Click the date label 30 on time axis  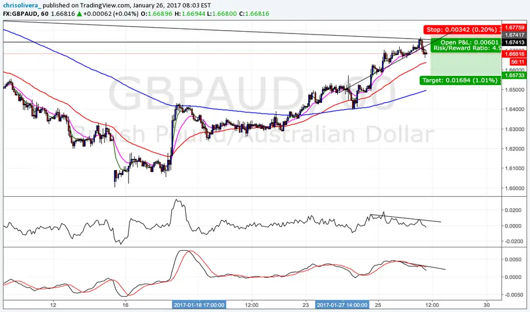click(x=486, y=305)
